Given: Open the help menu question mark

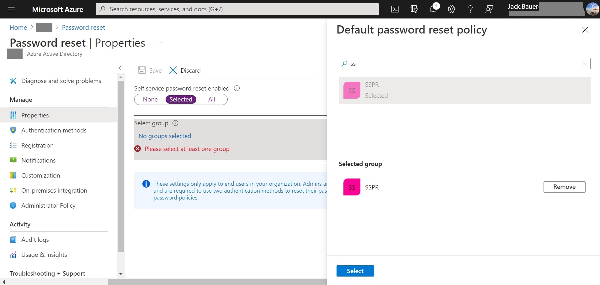Looking at the screenshot, I should (x=470, y=9).
